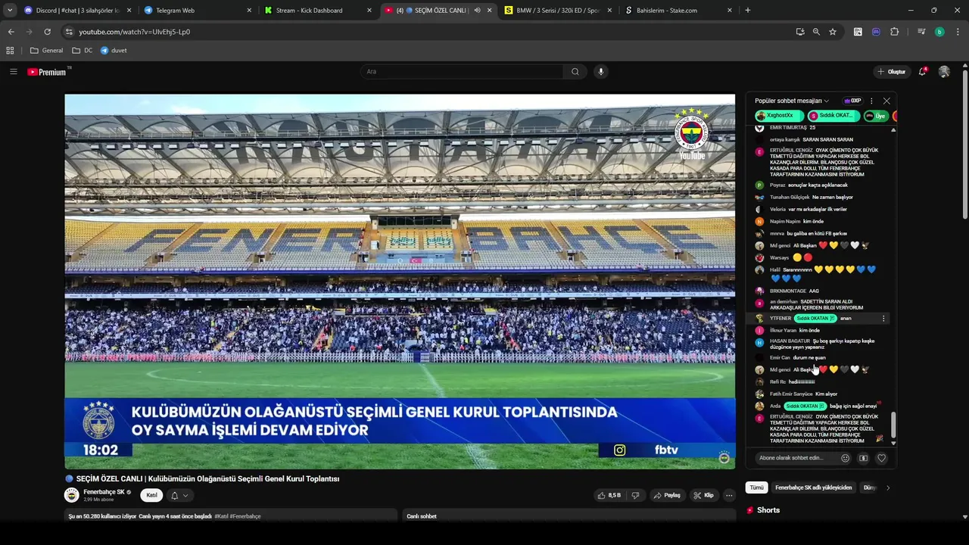Open the chat emoji picker
The image size is (969, 545).
pos(846,458)
